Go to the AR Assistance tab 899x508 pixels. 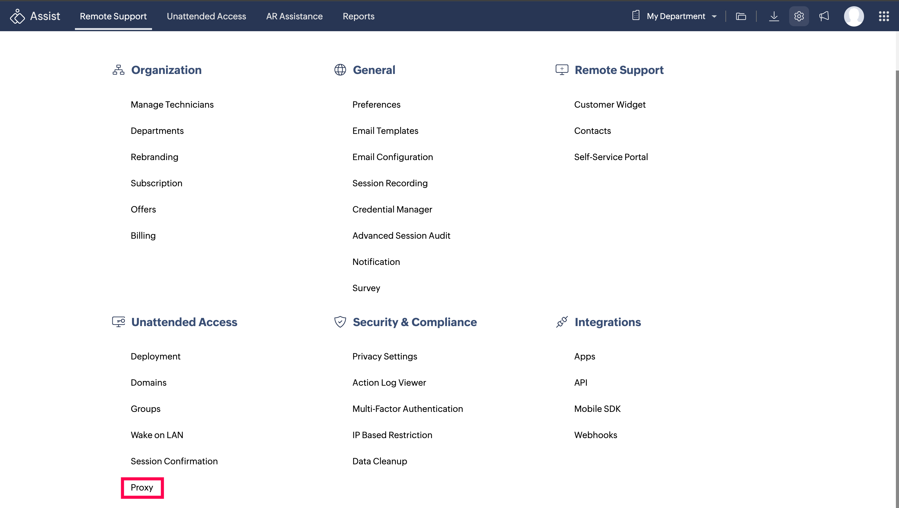pyautogui.click(x=294, y=16)
